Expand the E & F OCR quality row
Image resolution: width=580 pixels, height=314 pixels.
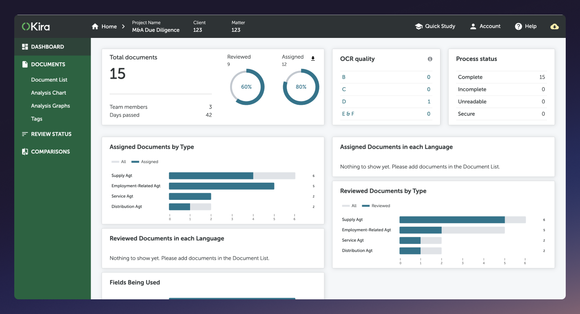point(348,113)
